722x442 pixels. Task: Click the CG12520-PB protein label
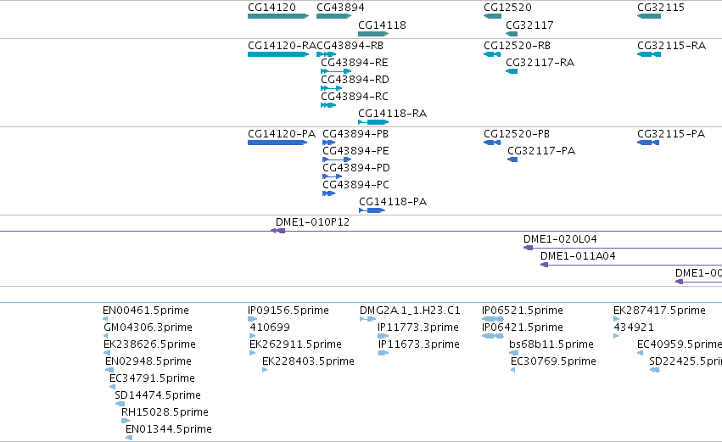click(x=517, y=134)
